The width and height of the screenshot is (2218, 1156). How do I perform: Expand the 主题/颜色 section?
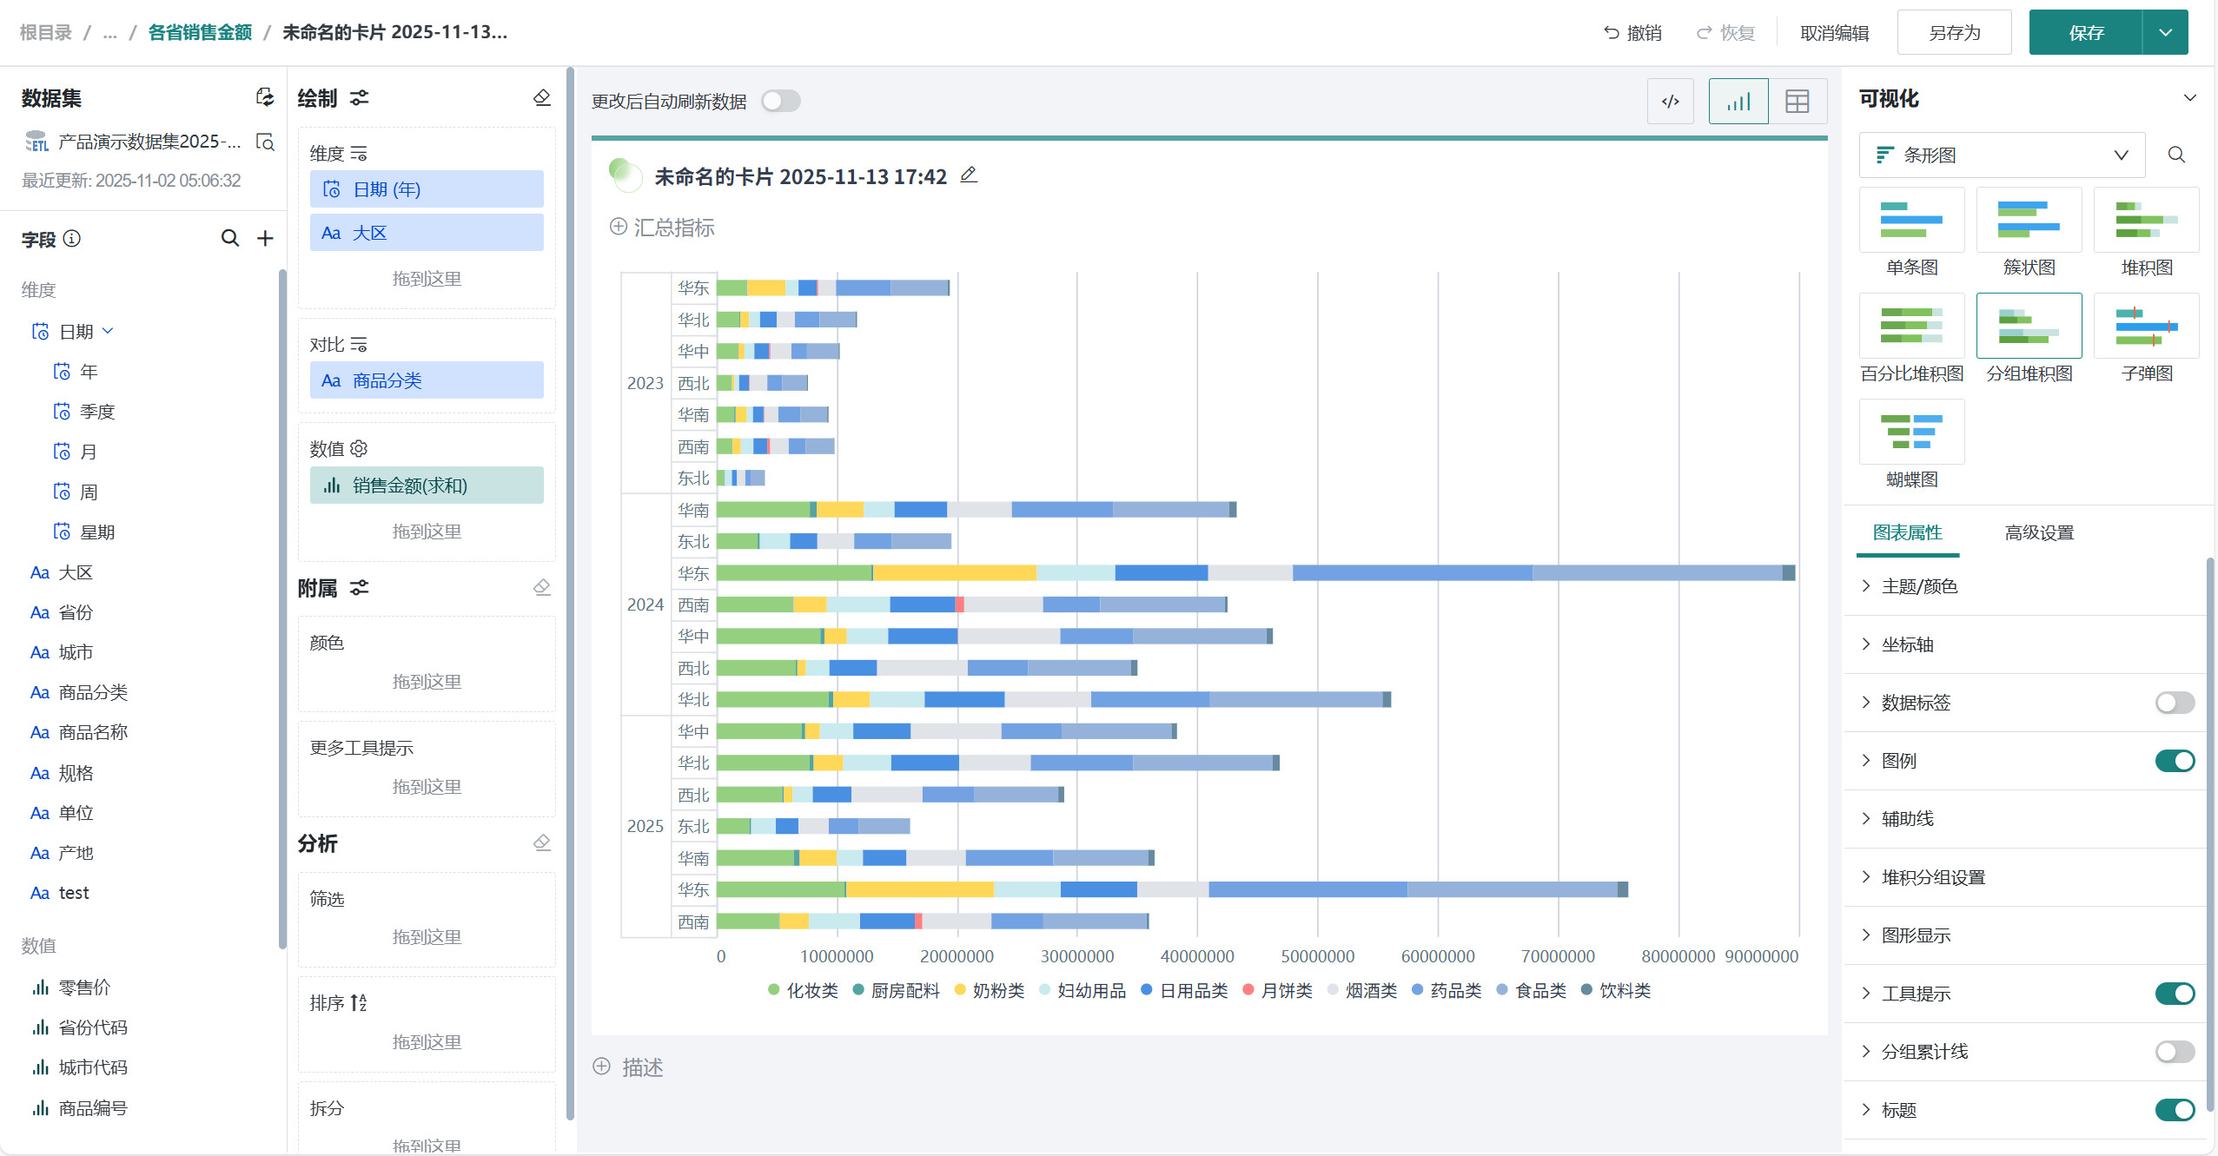point(1919,586)
